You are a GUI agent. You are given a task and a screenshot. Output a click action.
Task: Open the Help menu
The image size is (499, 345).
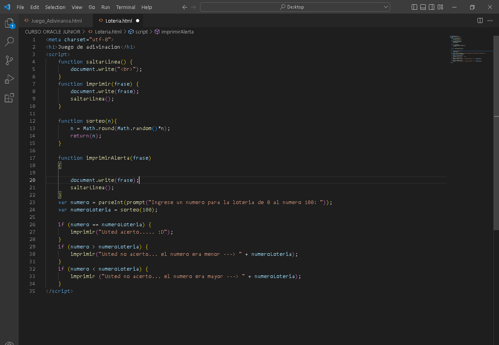147,7
